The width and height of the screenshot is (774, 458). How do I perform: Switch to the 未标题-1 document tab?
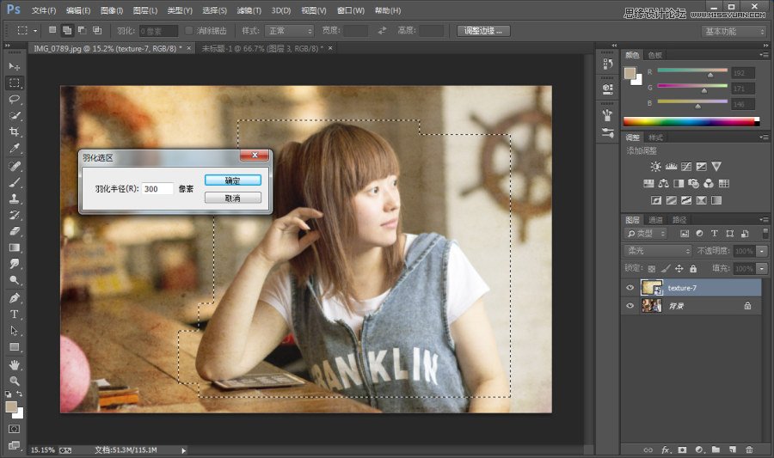(262, 48)
